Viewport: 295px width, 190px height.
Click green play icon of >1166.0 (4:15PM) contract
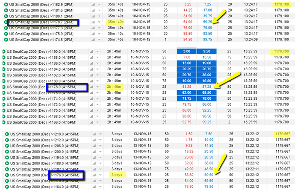click(x=4, y=123)
